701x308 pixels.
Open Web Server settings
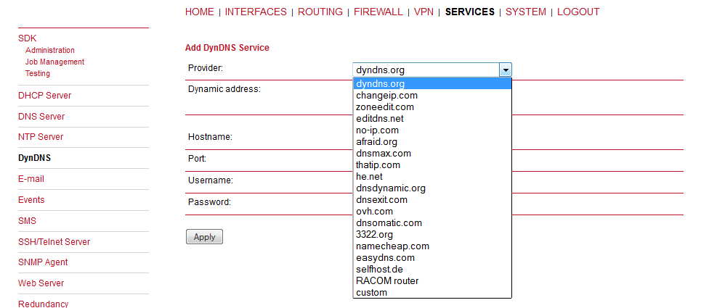coord(41,283)
